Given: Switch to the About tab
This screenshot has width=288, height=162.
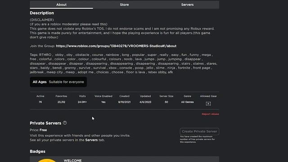Looking at the screenshot, I should click(61, 4).
